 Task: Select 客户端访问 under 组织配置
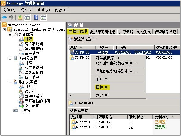pos(34,44)
